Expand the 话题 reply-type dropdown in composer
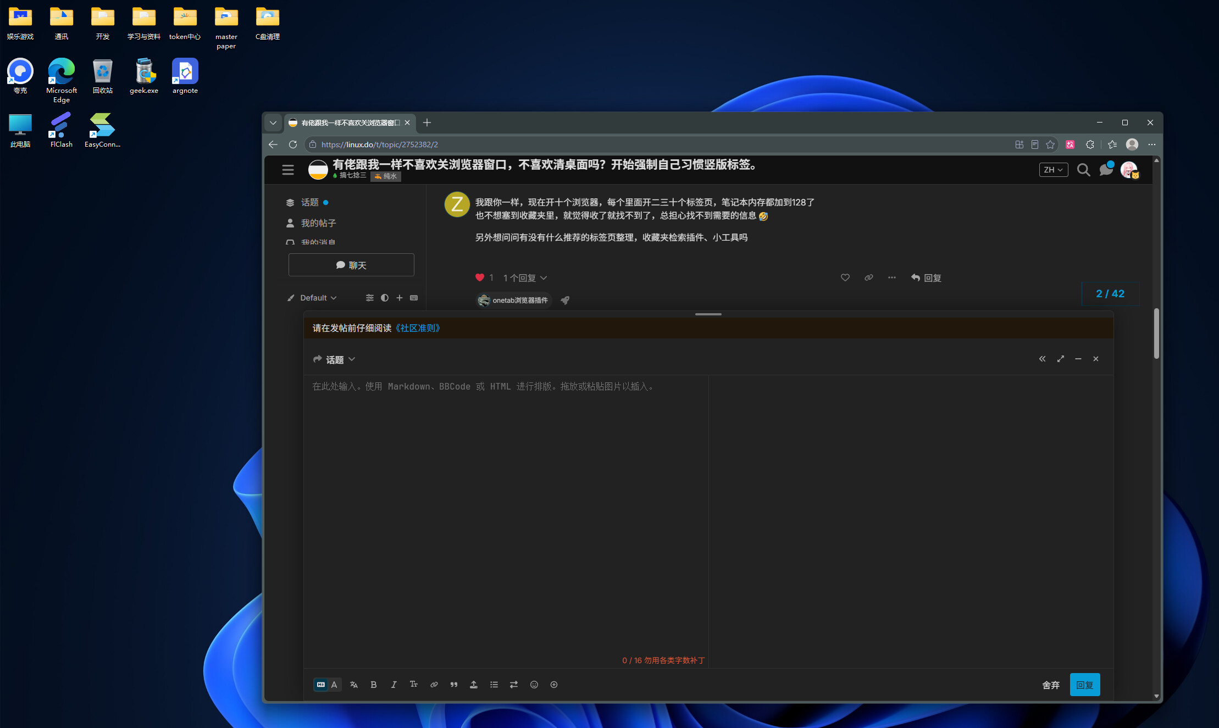 click(x=334, y=359)
